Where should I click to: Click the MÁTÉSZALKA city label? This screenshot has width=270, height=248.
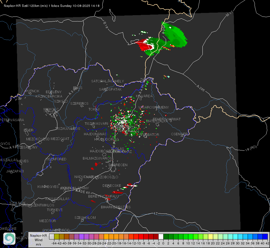coord(157,121)
